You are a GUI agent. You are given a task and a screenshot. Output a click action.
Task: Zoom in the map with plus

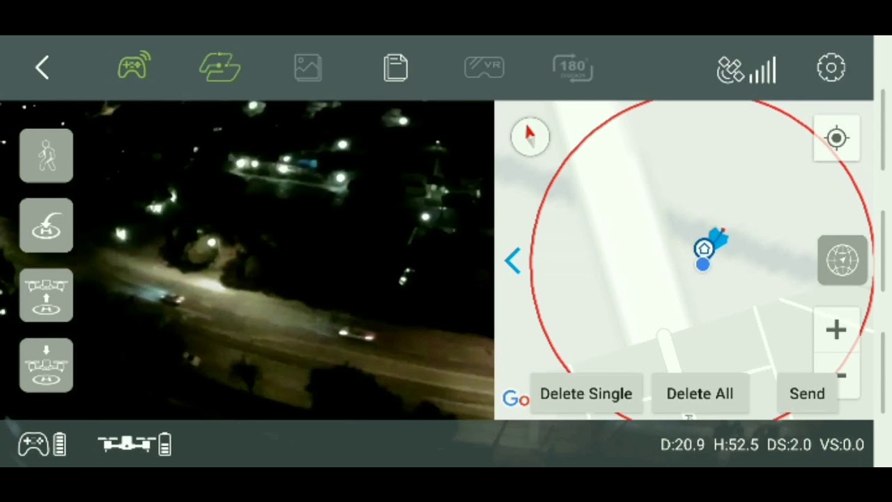(836, 330)
